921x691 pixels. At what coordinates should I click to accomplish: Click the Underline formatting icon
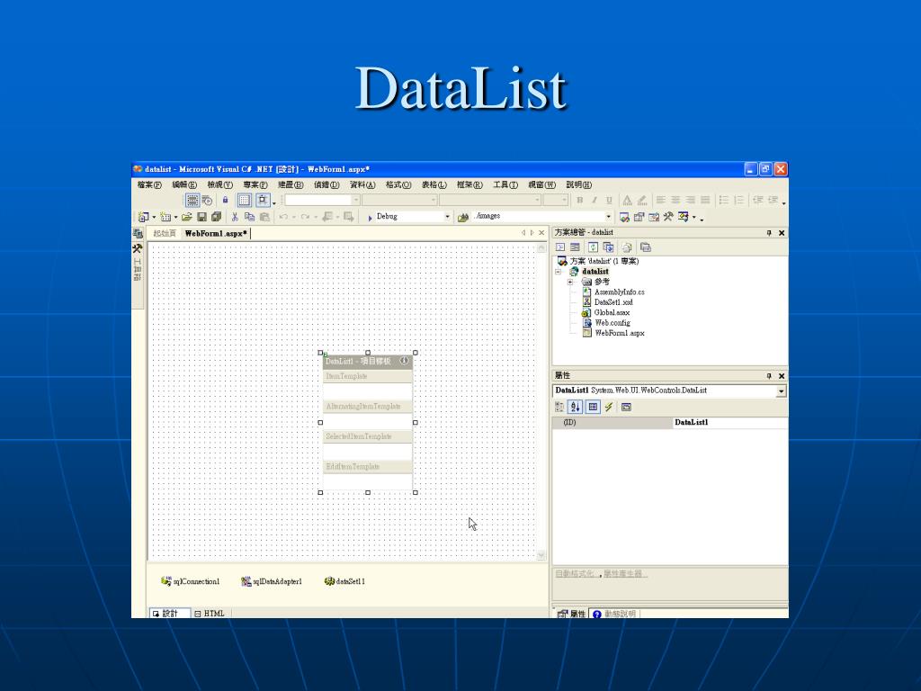pyautogui.click(x=609, y=201)
